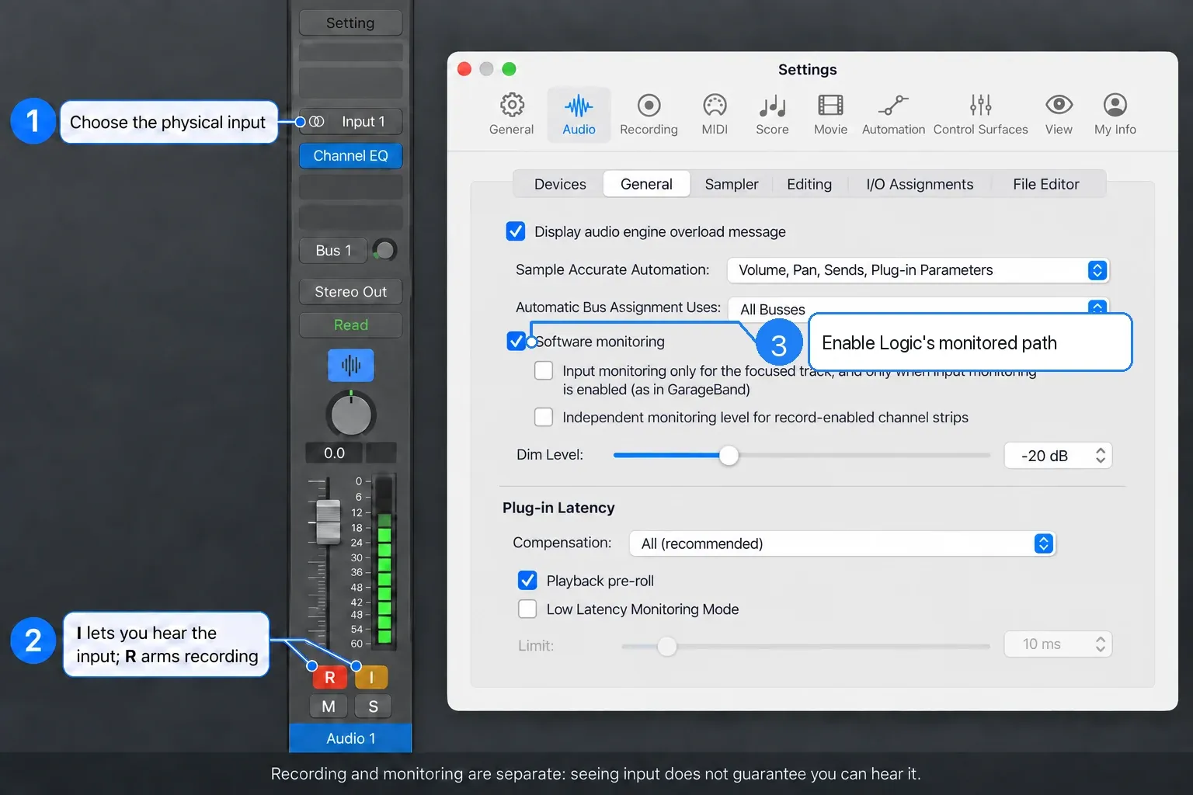
Task: Disable the Software monitoring checkbox
Action: 516,341
